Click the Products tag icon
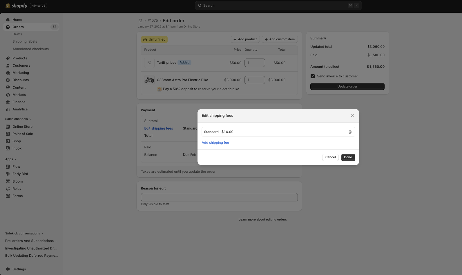 pyautogui.click(x=8, y=58)
